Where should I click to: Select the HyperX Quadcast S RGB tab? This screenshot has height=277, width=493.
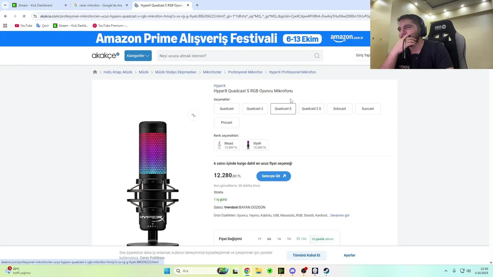(x=162, y=5)
